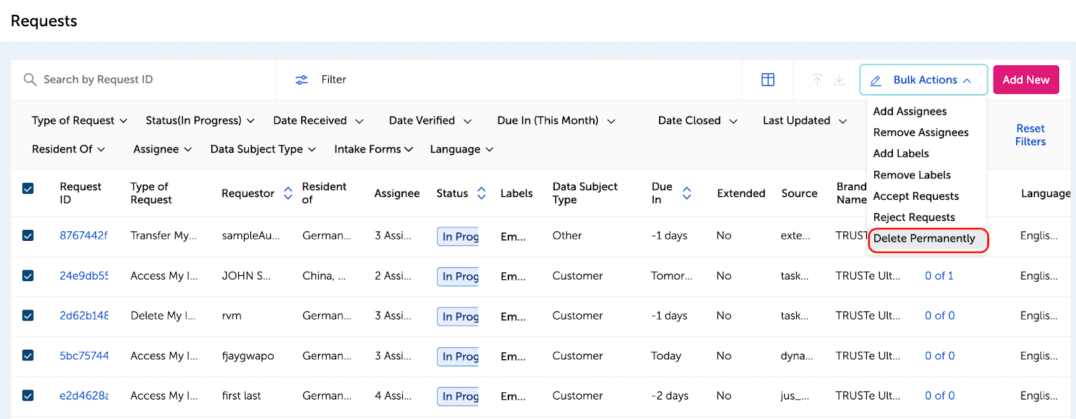The height and width of the screenshot is (419, 1076).
Task: Expand the Type of Request filter dropdown
Action: click(79, 120)
